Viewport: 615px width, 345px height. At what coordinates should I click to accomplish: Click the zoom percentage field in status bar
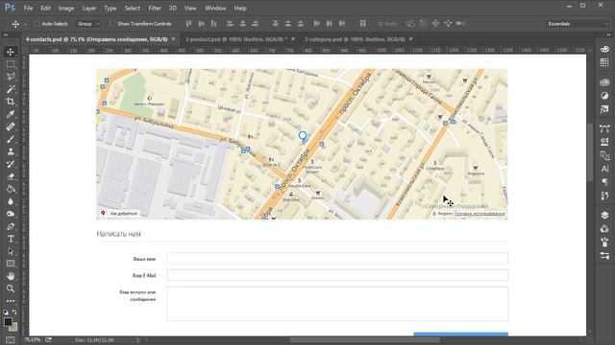[33, 340]
